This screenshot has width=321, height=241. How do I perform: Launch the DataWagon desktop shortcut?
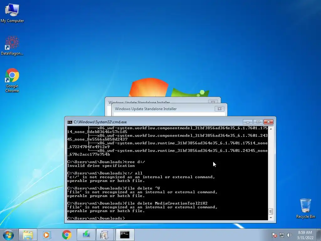(x=12, y=46)
